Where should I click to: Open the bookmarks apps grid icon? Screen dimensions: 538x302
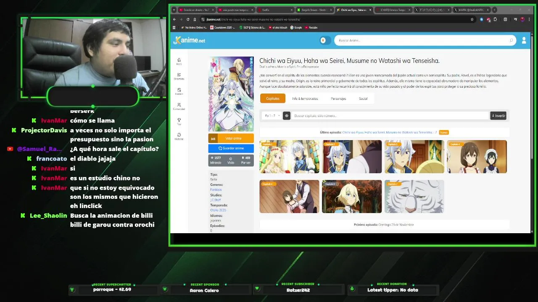pyautogui.click(x=174, y=28)
